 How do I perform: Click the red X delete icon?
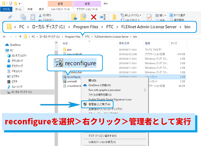click(x=94, y=17)
